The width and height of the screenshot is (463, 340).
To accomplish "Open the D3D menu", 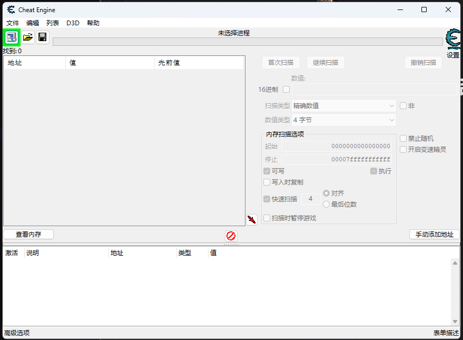I will 73,23.
